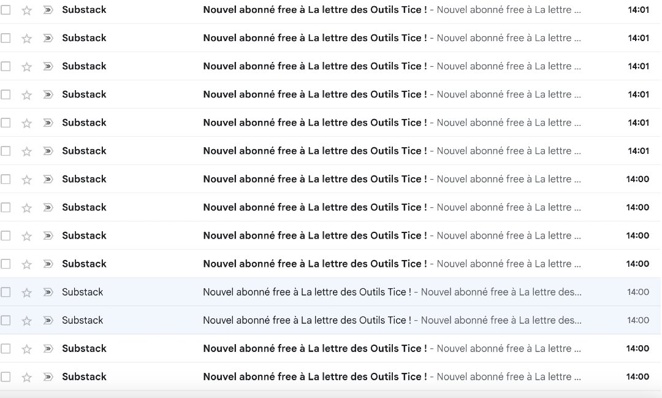
Task: Click non-bold '14:00' time on upper read email
Action: coord(638,292)
